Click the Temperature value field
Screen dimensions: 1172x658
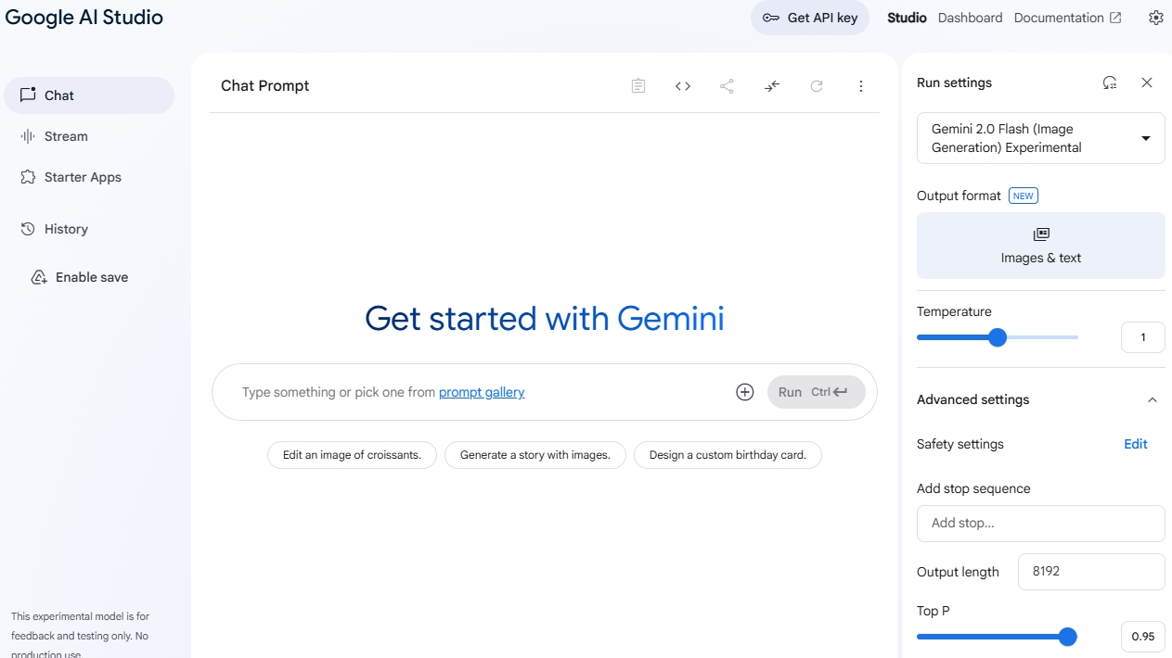coord(1143,337)
